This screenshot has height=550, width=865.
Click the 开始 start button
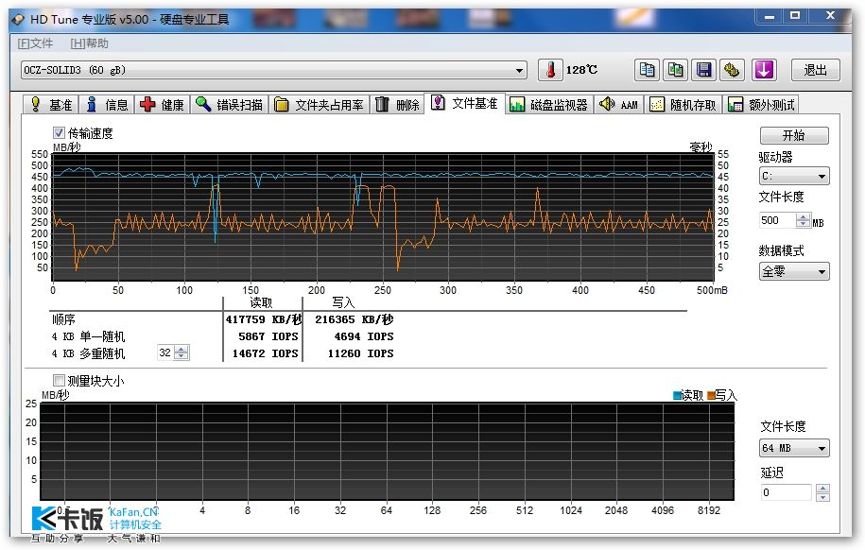[x=794, y=136]
